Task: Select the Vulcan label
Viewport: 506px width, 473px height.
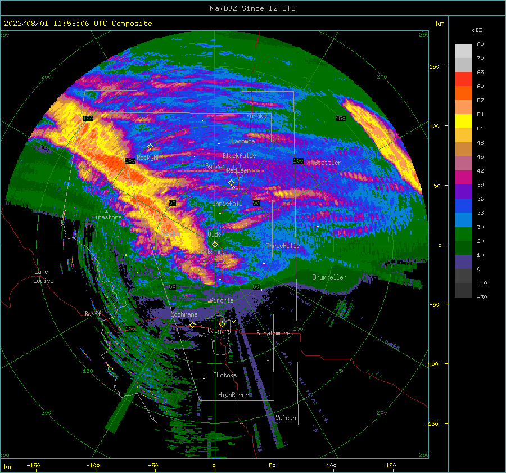Action: (x=286, y=418)
